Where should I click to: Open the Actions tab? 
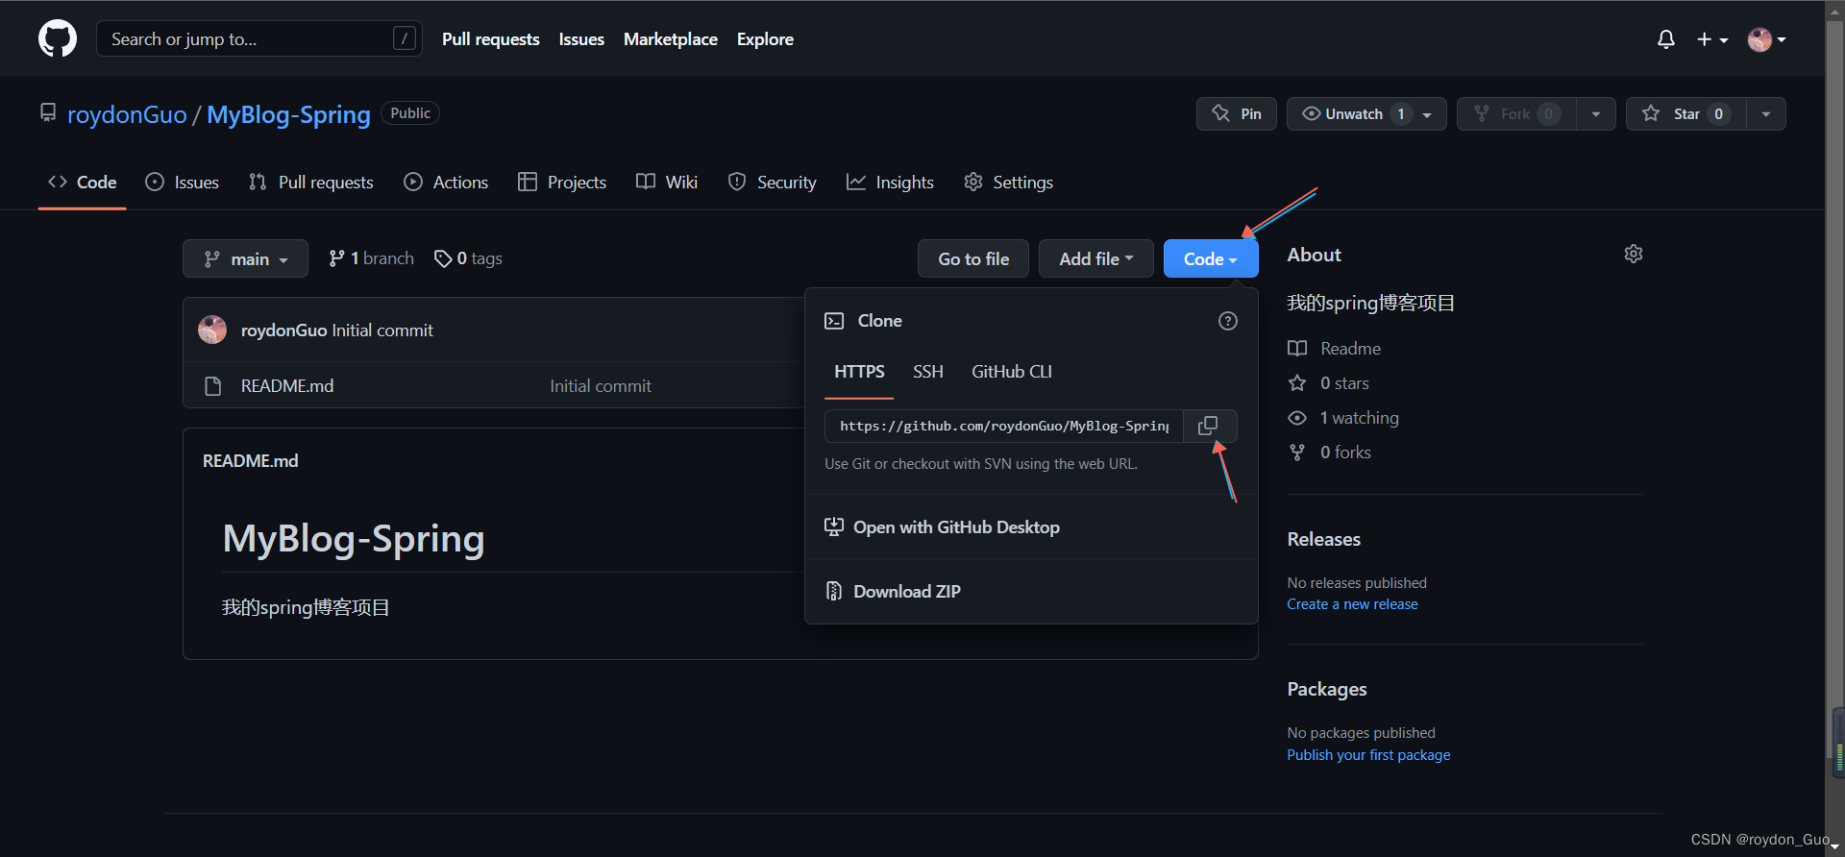(446, 182)
